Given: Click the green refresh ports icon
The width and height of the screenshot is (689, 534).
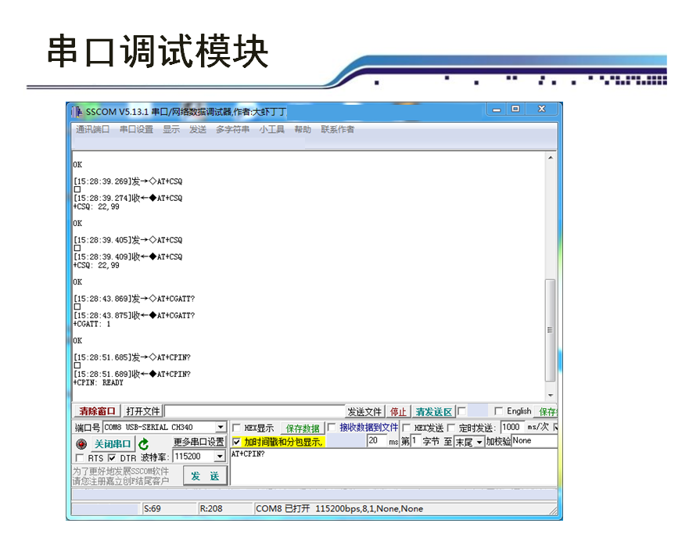Looking at the screenshot, I should pyautogui.click(x=144, y=444).
